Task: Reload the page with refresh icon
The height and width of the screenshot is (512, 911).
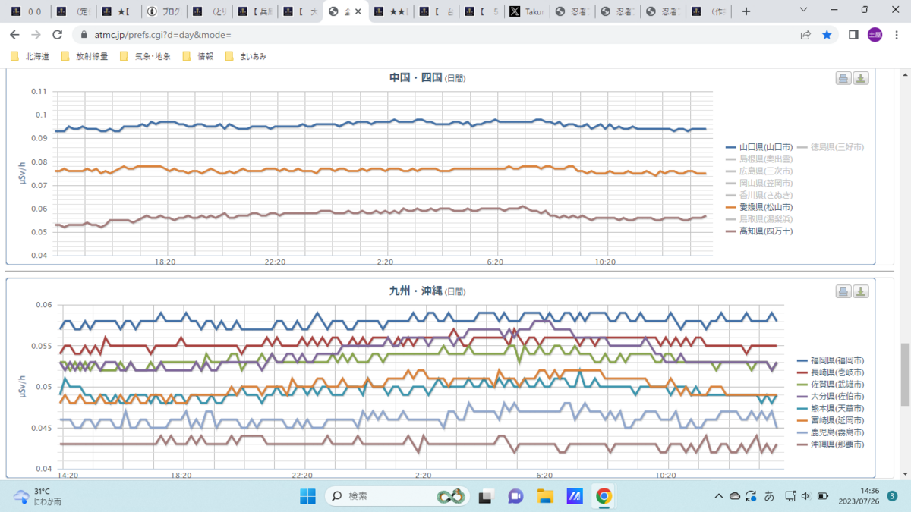Action: pyautogui.click(x=57, y=35)
